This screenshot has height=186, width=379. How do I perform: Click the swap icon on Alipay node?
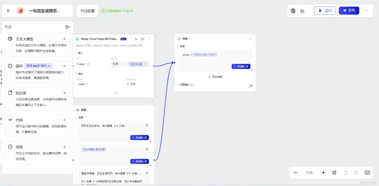pos(136,39)
